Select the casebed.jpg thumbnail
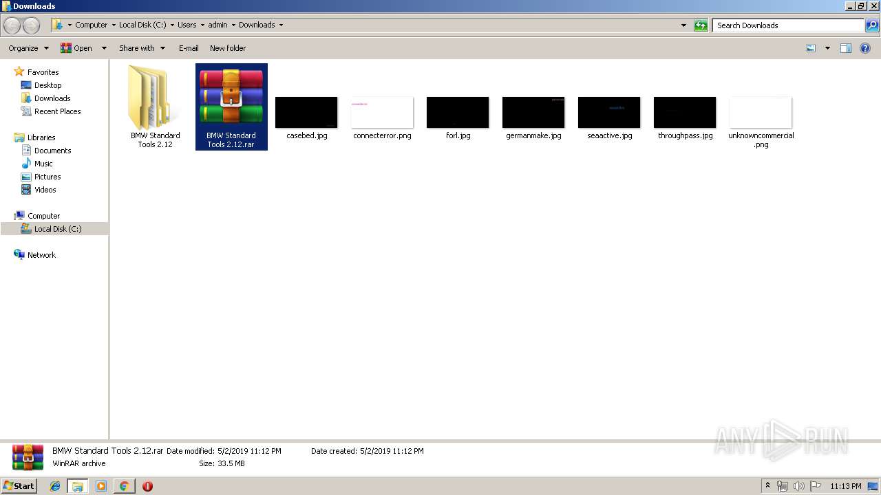 (306, 112)
